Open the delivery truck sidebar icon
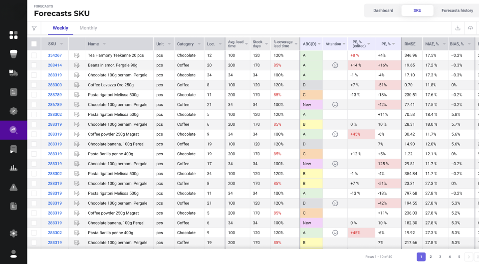The image size is (479, 264). pos(13,73)
